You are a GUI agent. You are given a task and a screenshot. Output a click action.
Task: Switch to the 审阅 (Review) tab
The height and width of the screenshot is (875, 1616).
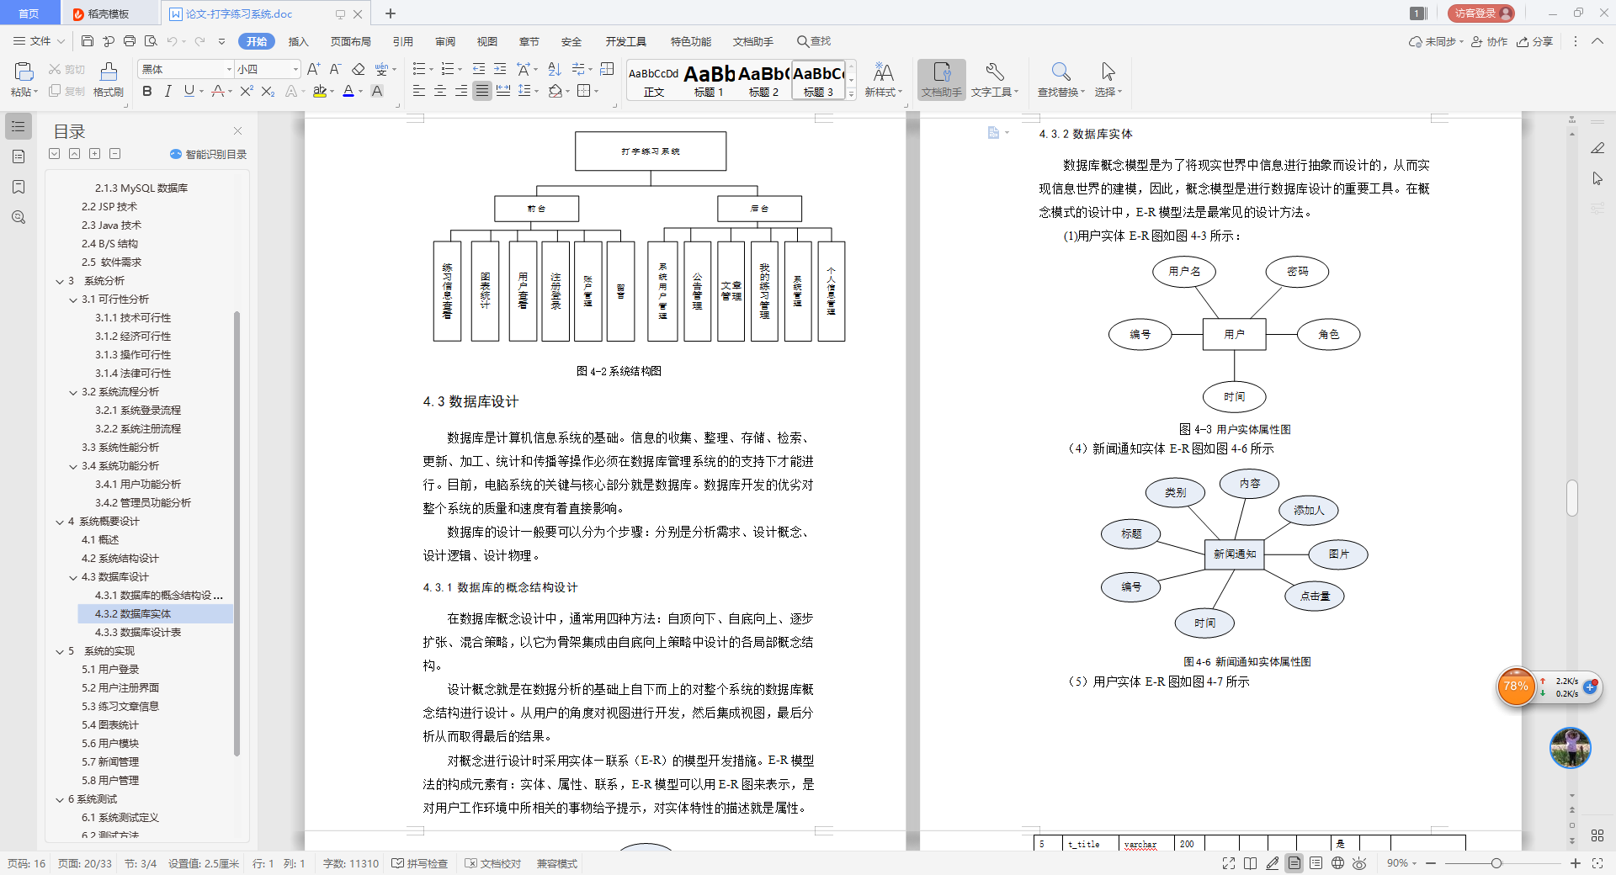pyautogui.click(x=445, y=41)
